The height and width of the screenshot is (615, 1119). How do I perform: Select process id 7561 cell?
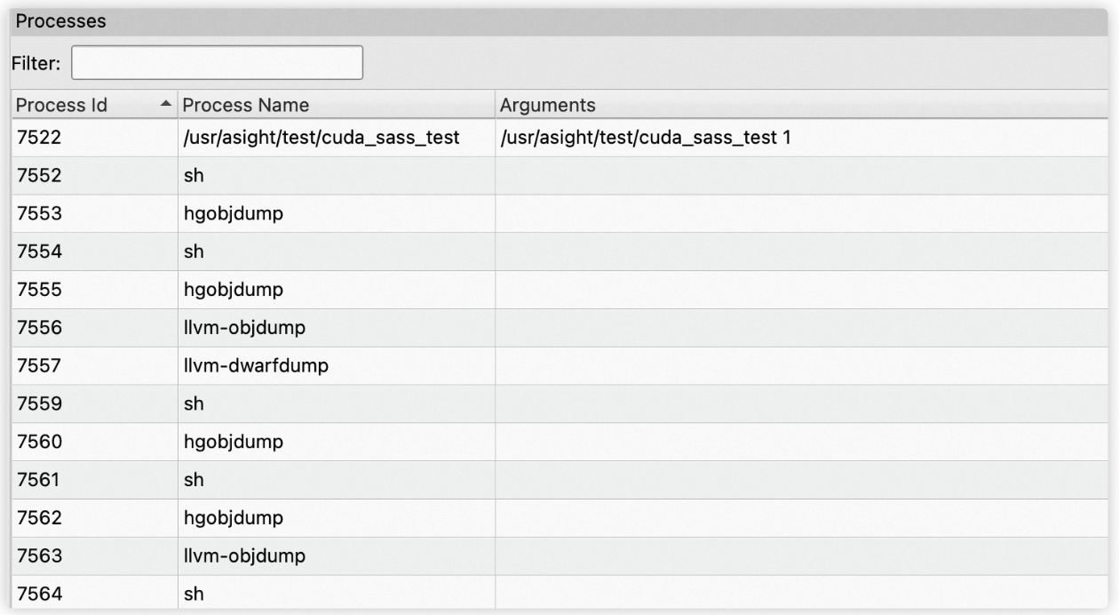(x=93, y=480)
